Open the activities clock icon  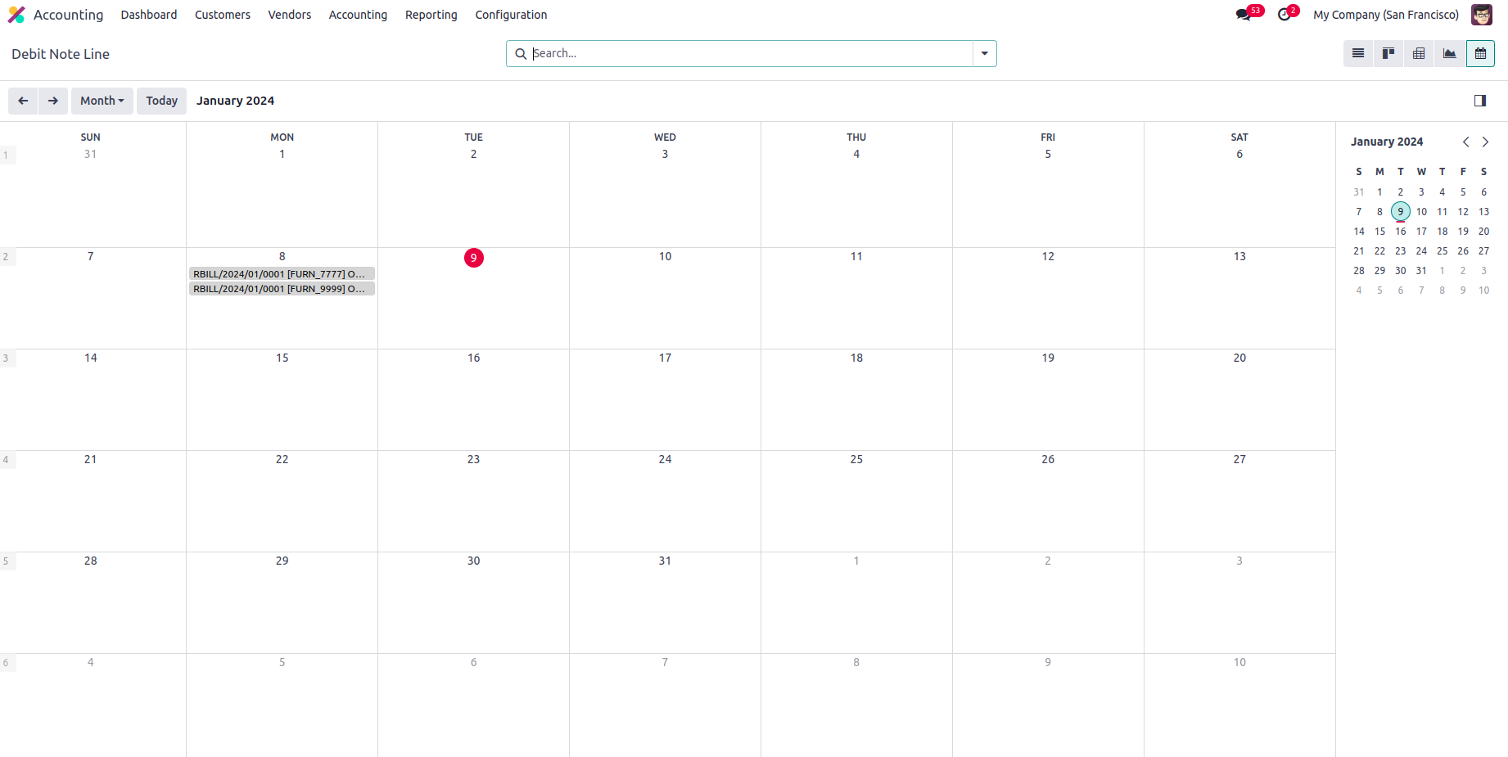point(1284,15)
